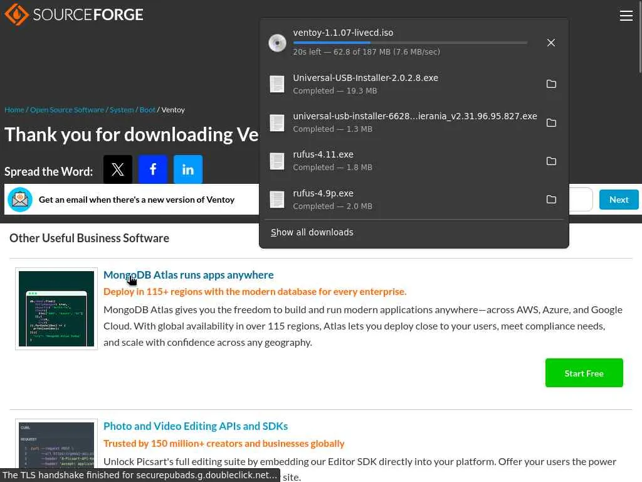Go to Home breadcrumb link

click(x=14, y=110)
